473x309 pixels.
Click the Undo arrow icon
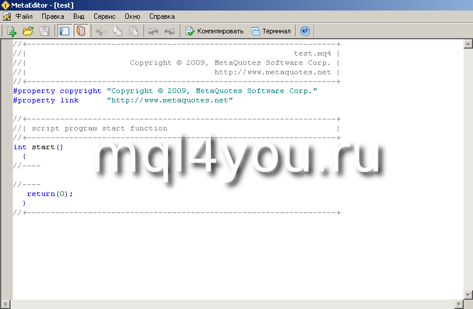pos(153,31)
